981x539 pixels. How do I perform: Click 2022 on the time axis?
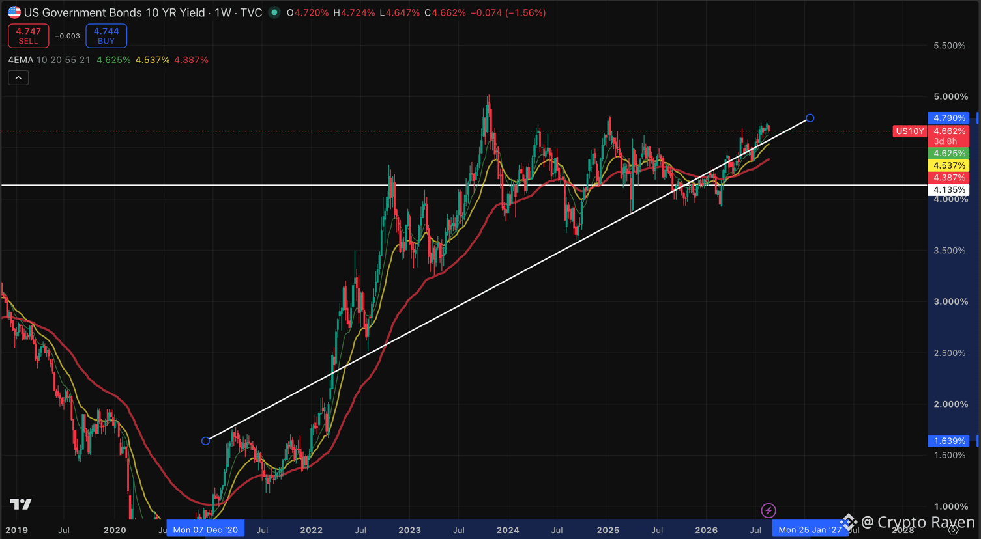click(311, 530)
